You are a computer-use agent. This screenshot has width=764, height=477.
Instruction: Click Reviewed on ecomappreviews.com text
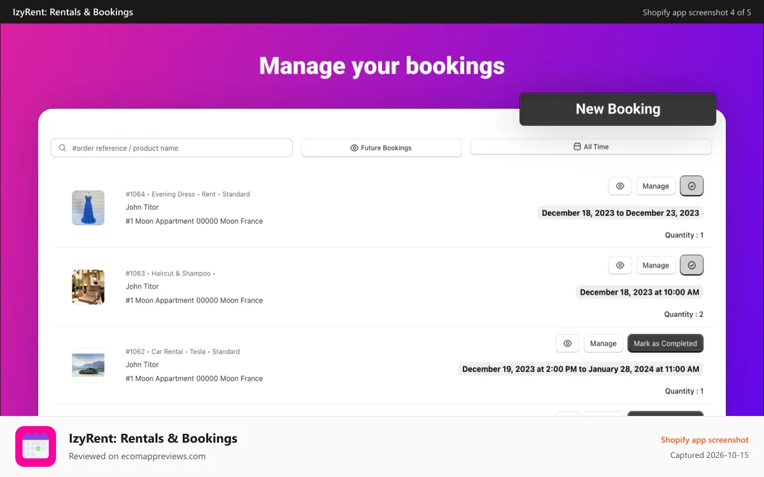coord(137,456)
